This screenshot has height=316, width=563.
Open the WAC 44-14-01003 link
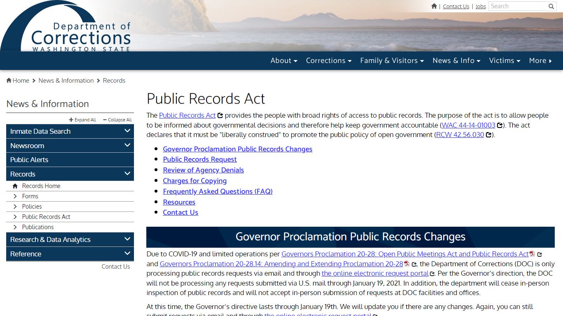pyautogui.click(x=468, y=125)
